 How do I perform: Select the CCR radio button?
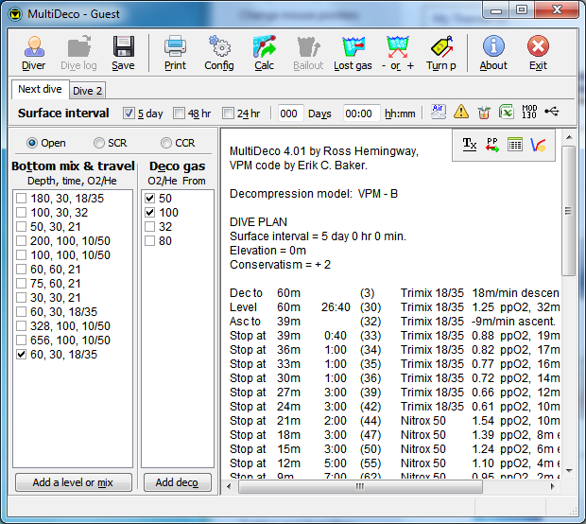coord(166,143)
